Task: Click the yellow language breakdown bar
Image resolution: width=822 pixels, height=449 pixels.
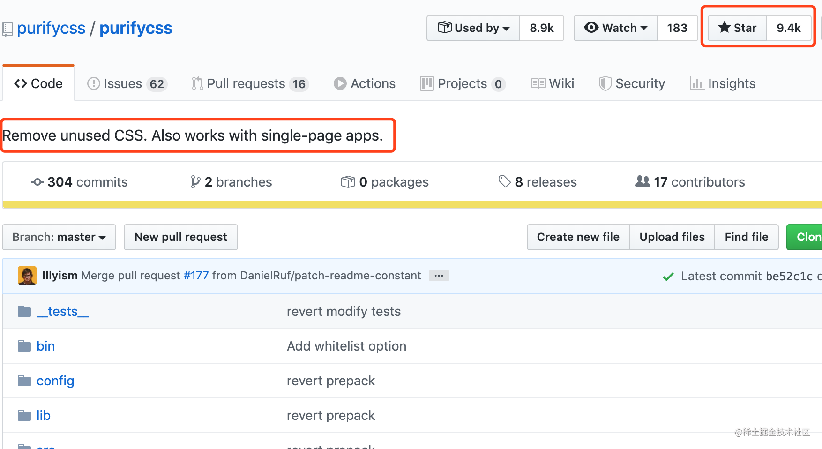Action: tap(412, 204)
